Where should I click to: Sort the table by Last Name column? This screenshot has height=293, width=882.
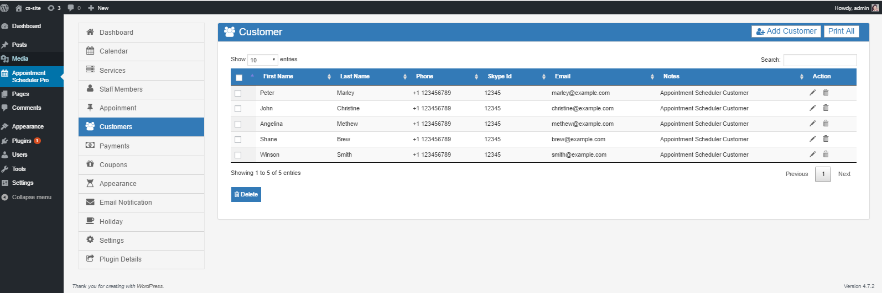[355, 77]
